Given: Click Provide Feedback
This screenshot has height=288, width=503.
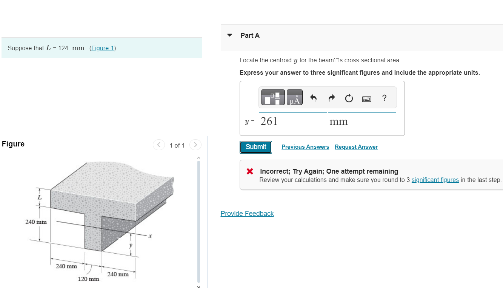Looking at the screenshot, I should coord(247,213).
